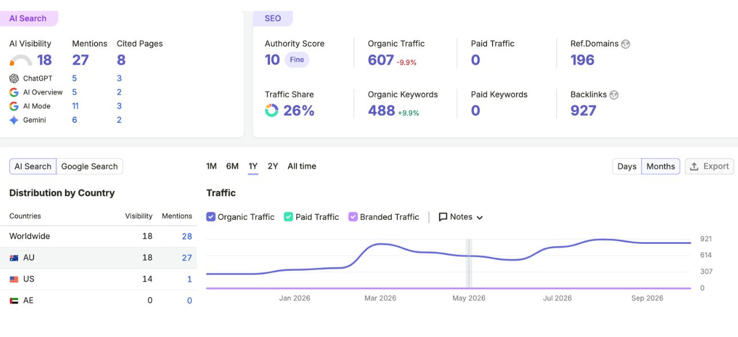Open the Mentions total 27 link
This screenshot has width=738, height=337.
pyautogui.click(x=80, y=60)
